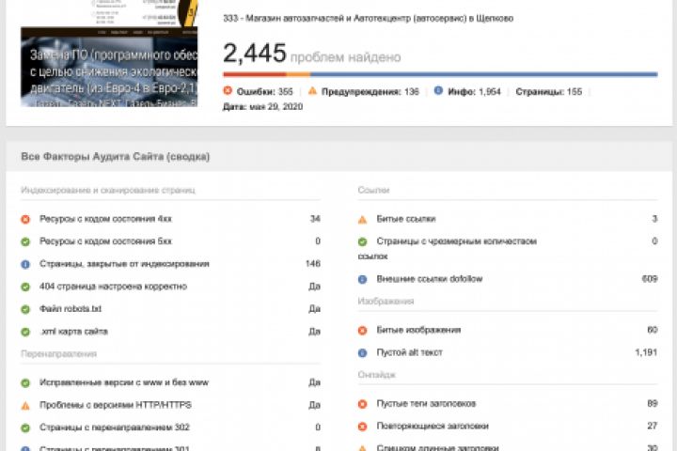The height and width of the screenshot is (451, 677).
Task: Click the Индексирование и сканирование страниц section heading
Action: pos(108,191)
